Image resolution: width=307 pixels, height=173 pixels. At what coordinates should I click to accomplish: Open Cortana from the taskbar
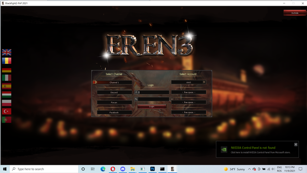tap(83, 169)
